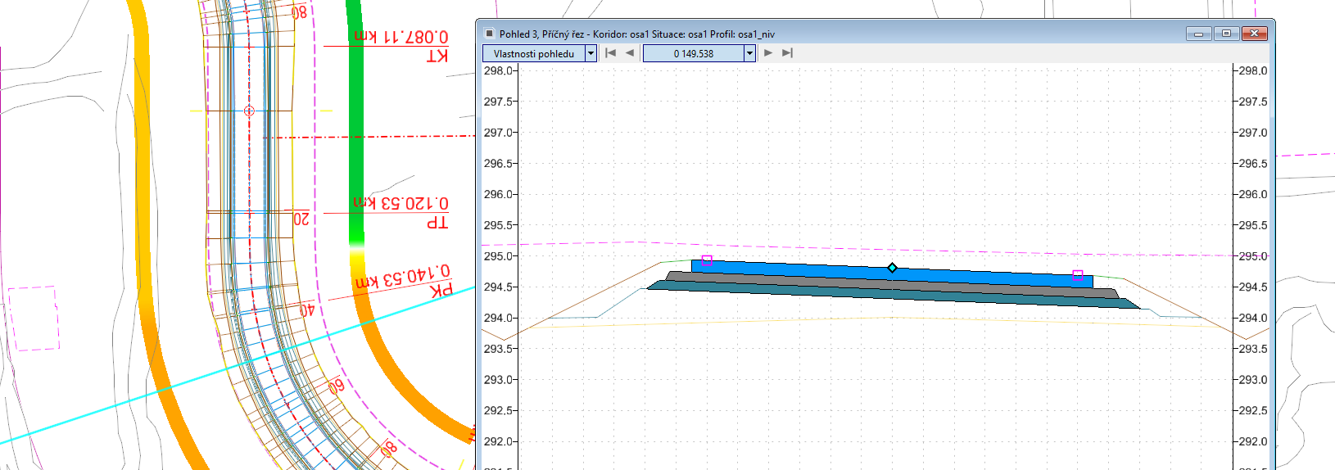The width and height of the screenshot is (1335, 470).
Task: Step to the previous cross-section station
Action: pos(630,53)
